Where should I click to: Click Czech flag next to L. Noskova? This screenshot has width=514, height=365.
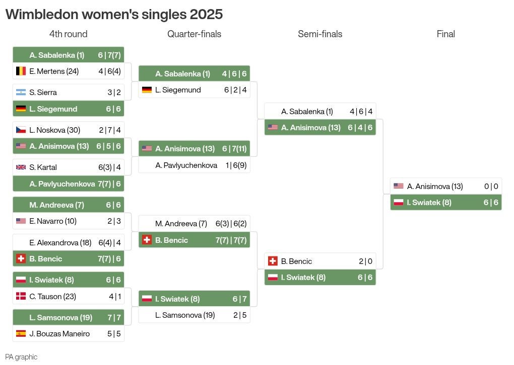[x=21, y=130]
